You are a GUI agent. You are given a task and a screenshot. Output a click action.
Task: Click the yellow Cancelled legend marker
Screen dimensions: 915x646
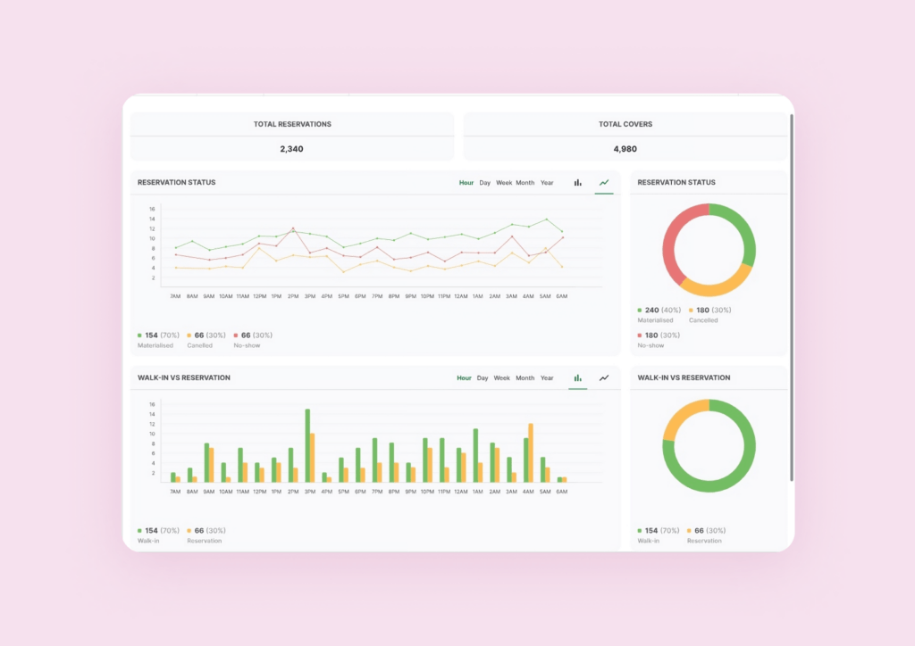pyautogui.click(x=188, y=335)
